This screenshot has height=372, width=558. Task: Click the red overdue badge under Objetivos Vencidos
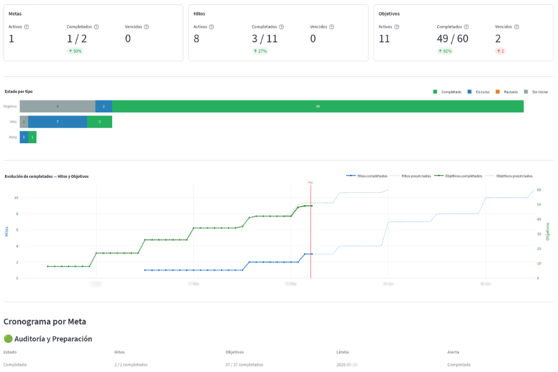500,51
